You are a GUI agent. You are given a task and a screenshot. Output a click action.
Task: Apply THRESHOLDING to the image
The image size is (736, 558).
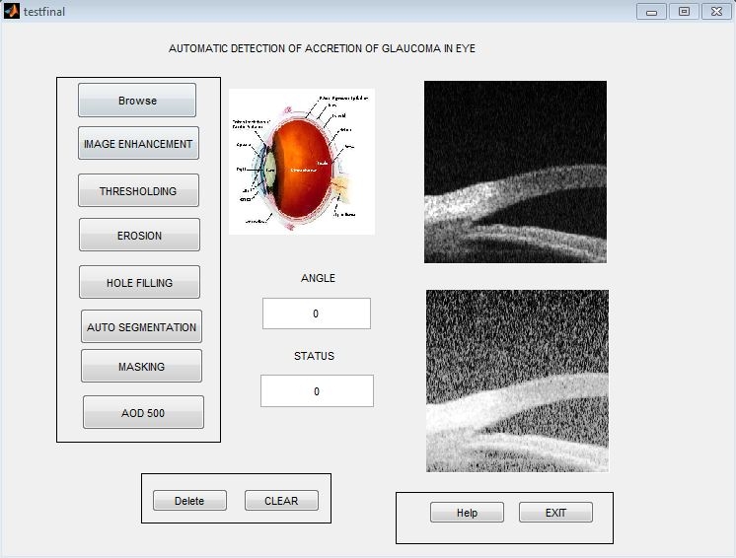pos(138,191)
